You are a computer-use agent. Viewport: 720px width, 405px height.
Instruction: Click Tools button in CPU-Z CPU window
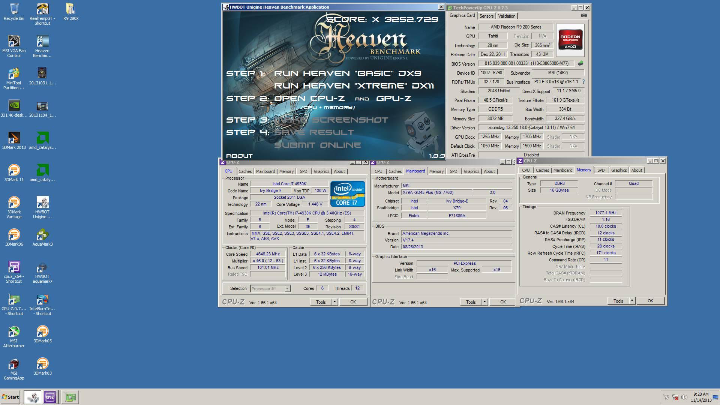coord(321,302)
